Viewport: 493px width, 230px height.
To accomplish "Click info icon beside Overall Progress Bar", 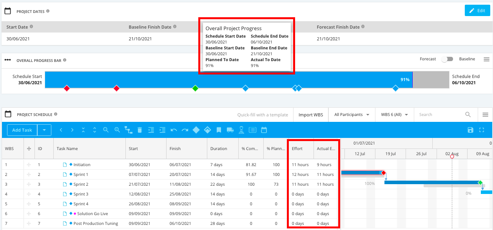I will tap(65, 60).
